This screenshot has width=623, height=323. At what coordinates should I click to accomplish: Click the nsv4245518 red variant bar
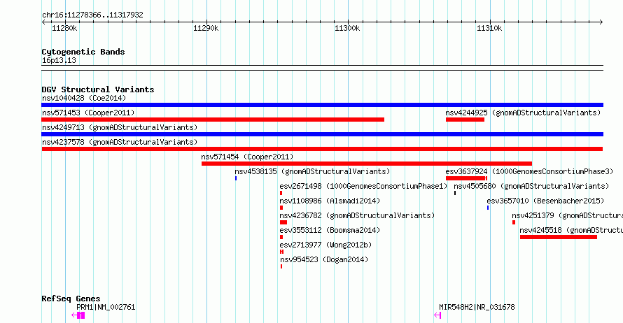[558, 237]
